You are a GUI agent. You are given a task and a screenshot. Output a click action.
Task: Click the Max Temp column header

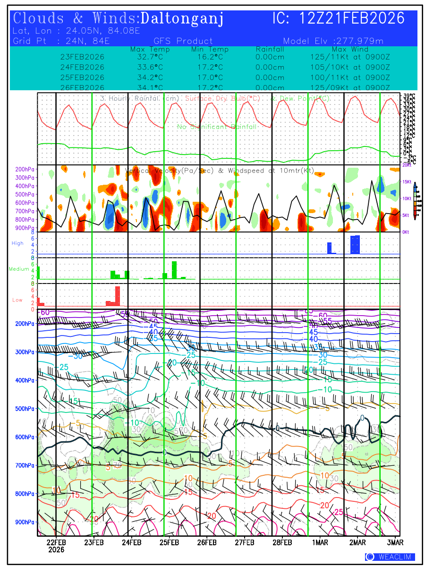[150, 49]
